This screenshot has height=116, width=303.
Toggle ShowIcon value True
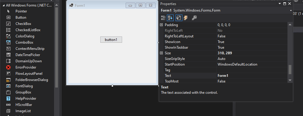pos(221,42)
